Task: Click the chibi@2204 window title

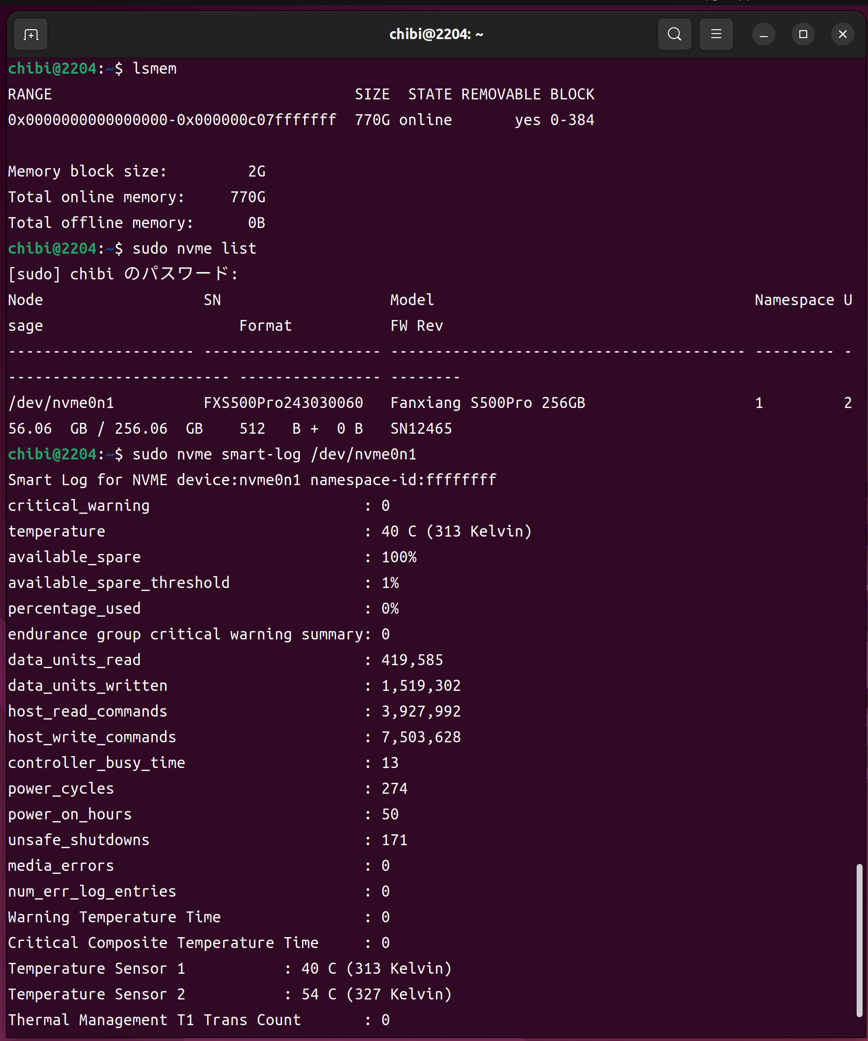Action: coord(436,34)
